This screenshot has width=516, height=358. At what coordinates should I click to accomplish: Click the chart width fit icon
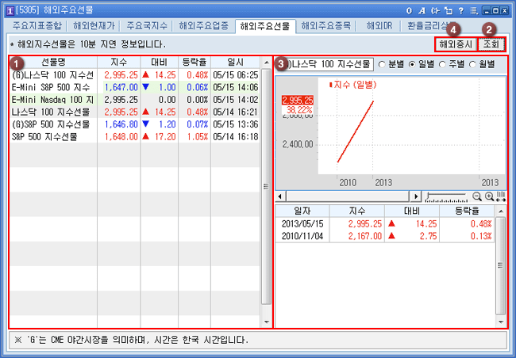coord(501,196)
